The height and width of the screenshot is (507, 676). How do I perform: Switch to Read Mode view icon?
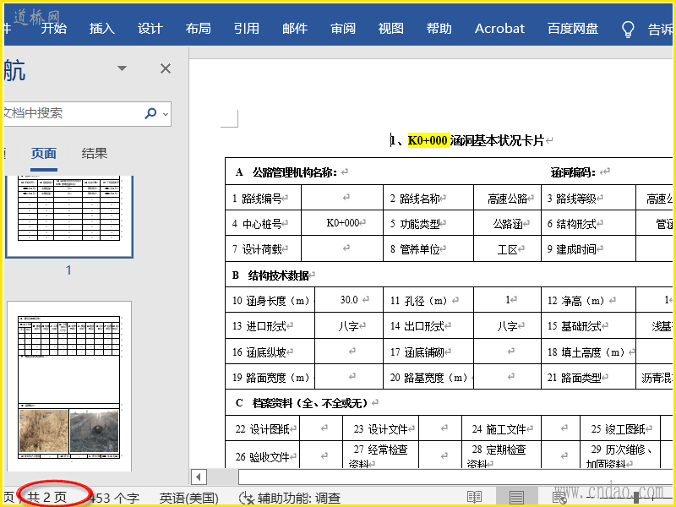click(474, 497)
